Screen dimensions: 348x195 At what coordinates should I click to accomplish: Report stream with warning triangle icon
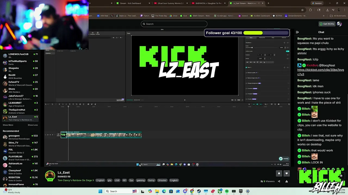[x=287, y=181]
